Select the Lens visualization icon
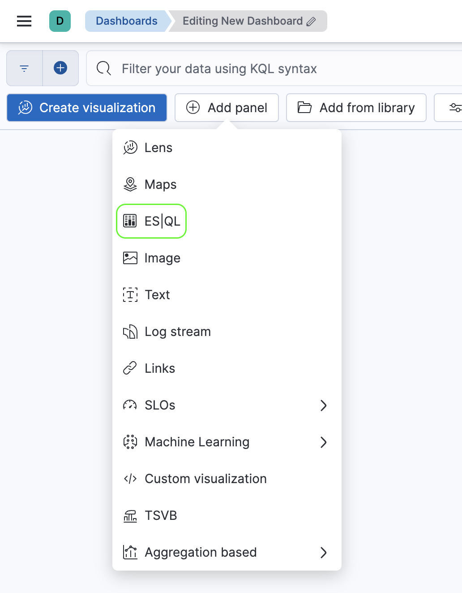 coord(130,148)
